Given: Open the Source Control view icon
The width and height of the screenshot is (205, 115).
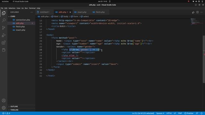Looking at the screenshot, I should tap(4, 28).
